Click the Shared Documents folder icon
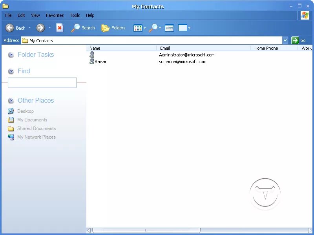The height and width of the screenshot is (235, 314). (x=11, y=128)
